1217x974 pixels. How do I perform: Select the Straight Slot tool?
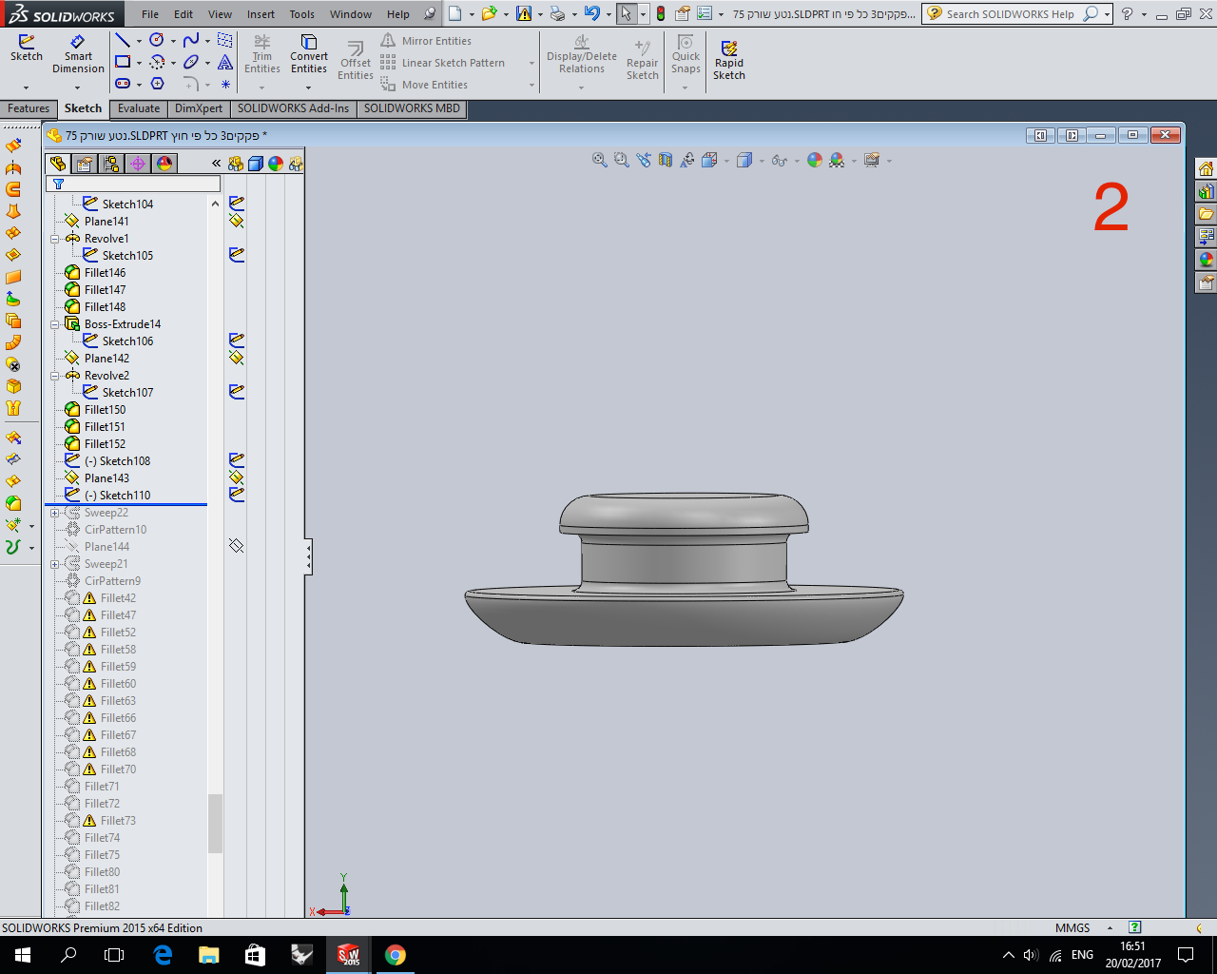(x=123, y=84)
